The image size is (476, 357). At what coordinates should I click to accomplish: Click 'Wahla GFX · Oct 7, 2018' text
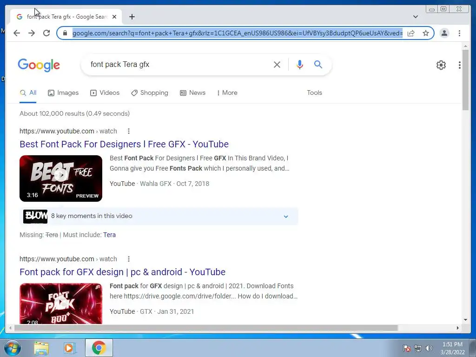pyautogui.click(x=175, y=184)
